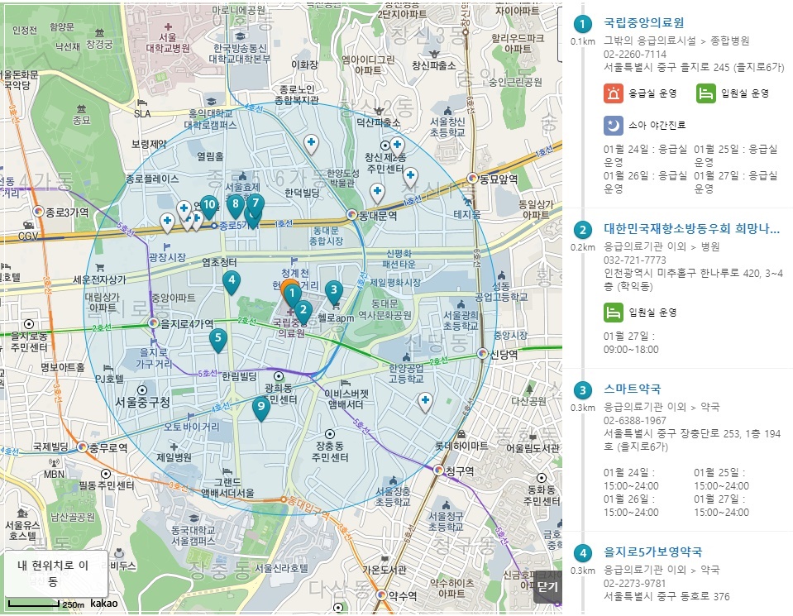Click address 서울특별시 중구 동호로 376
This screenshot has width=793, height=616.
(x=666, y=596)
